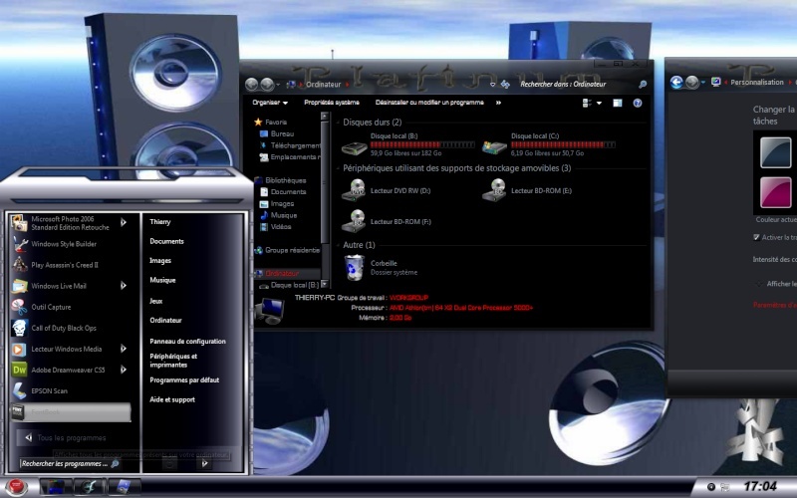Click the search magnifier in Ordinateur window
This screenshot has width=797, height=498.
click(x=643, y=85)
